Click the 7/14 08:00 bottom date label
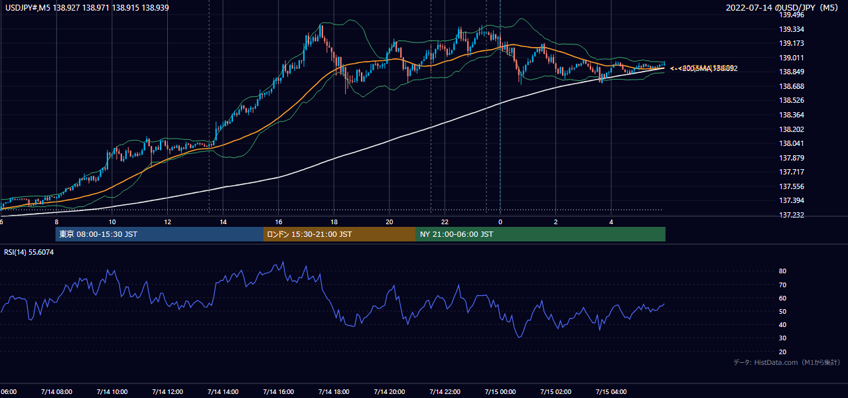The image size is (848, 398). pyautogui.click(x=56, y=392)
